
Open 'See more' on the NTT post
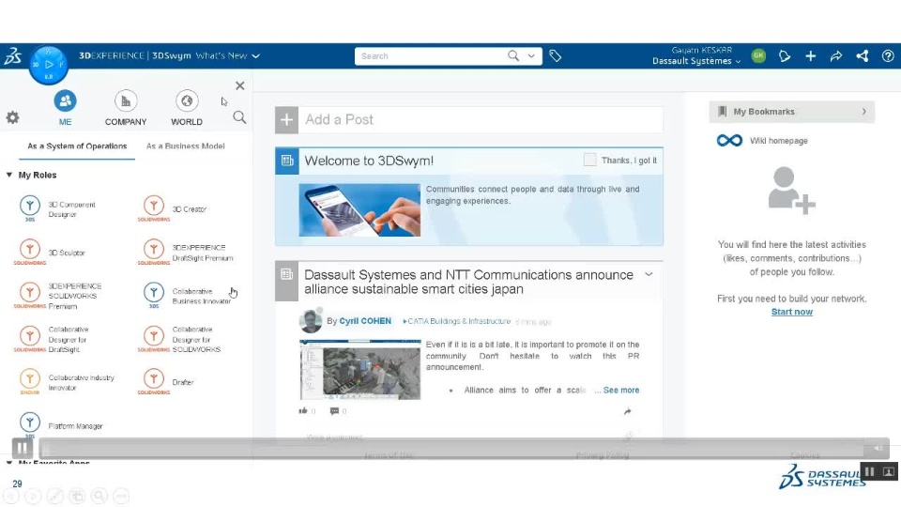point(621,390)
